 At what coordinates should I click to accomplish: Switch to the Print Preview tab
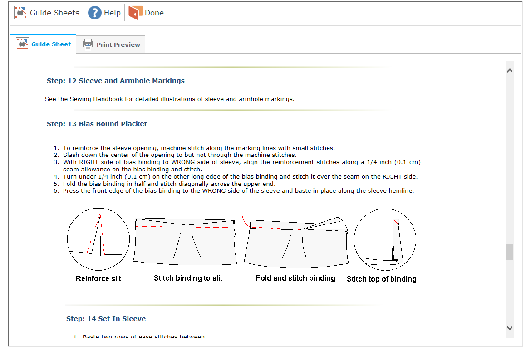[x=118, y=45]
